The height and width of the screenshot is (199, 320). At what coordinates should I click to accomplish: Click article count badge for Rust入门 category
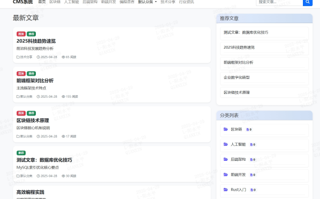pos(253,190)
